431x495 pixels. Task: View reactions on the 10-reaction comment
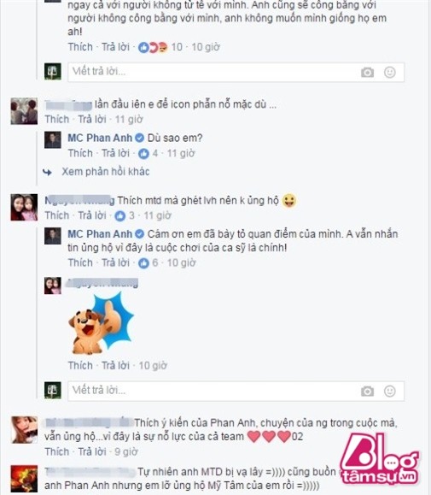[160, 47]
